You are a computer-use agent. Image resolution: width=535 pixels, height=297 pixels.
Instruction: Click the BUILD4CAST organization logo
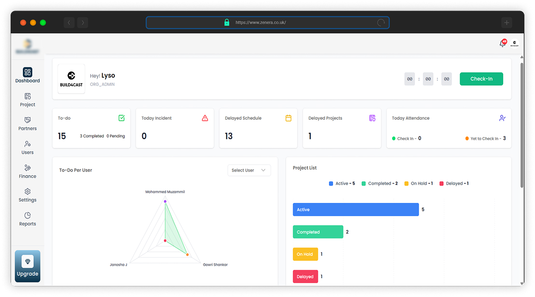coord(71,79)
